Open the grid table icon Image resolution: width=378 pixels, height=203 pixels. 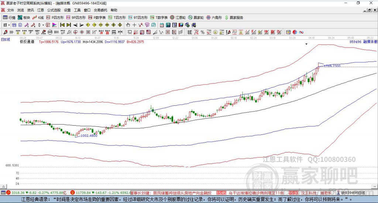tap(288, 32)
